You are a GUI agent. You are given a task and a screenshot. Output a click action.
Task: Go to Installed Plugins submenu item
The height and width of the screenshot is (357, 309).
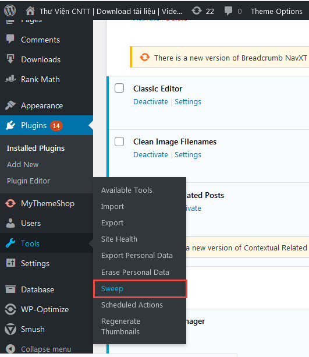[x=35, y=149]
